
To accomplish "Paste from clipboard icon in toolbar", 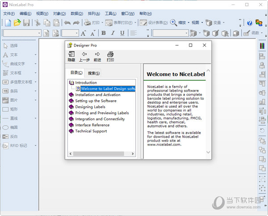I will [x=56, y=23].
